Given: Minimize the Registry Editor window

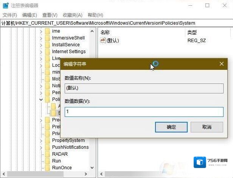Looking at the screenshot, I should (190, 6).
